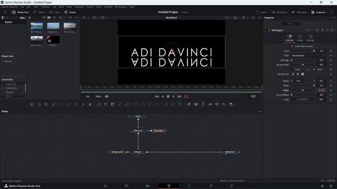Open the Playback menu

pos(79,7)
